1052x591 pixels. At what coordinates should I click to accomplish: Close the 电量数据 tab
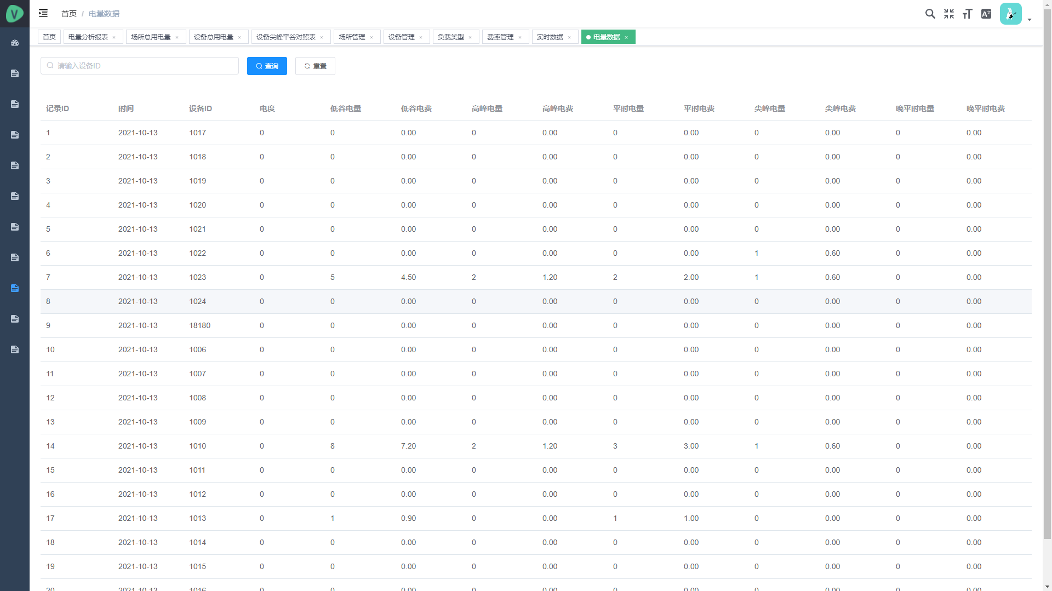[626, 37]
